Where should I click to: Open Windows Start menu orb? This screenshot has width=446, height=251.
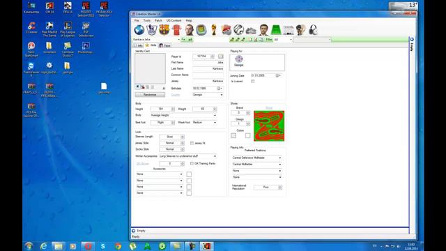[29, 246]
